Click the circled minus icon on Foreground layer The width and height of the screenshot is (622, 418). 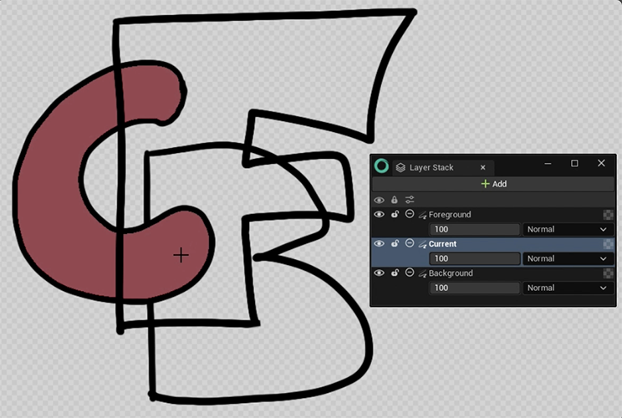point(409,215)
